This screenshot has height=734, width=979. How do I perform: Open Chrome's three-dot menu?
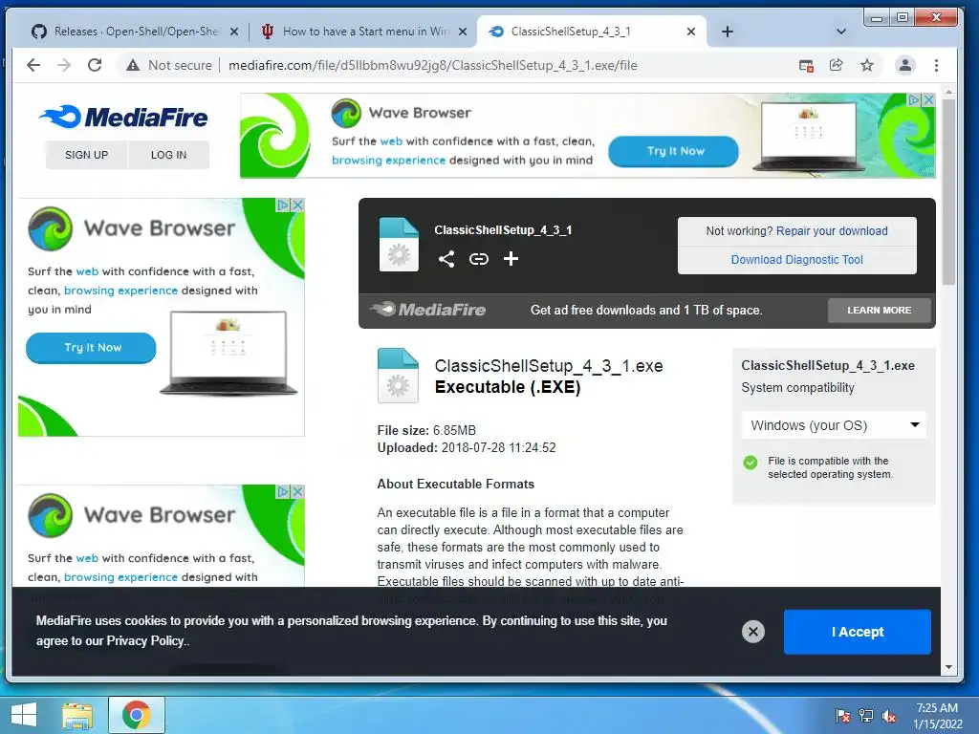click(936, 65)
